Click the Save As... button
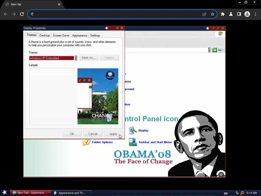261x196 pixels. tap(89, 58)
